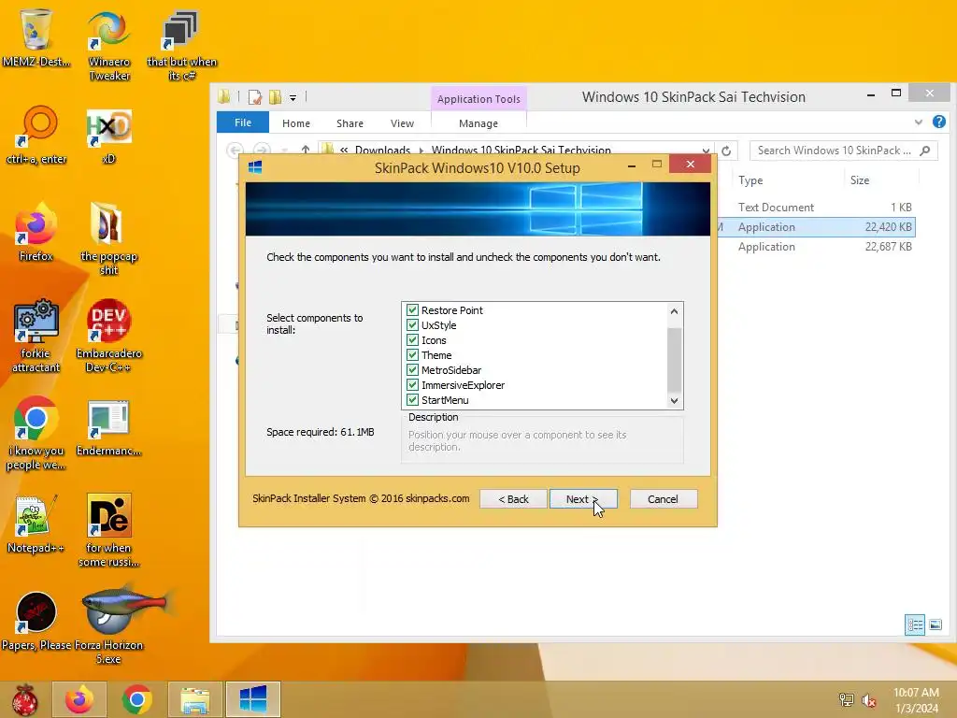Uncheck the Restore Point component
Viewport: 957px width, 718px height.
pyautogui.click(x=412, y=310)
